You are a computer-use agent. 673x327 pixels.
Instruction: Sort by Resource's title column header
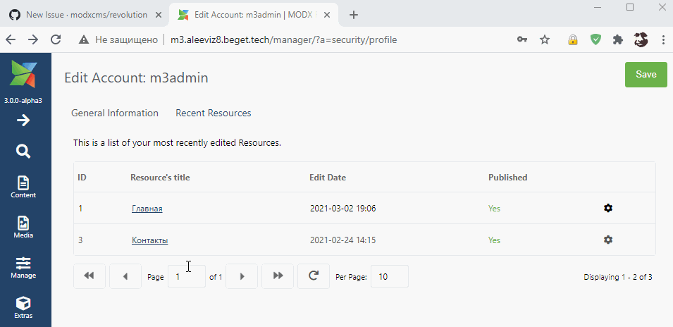point(160,177)
